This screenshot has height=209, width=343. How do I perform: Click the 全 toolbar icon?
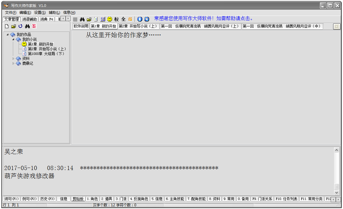(123, 19)
